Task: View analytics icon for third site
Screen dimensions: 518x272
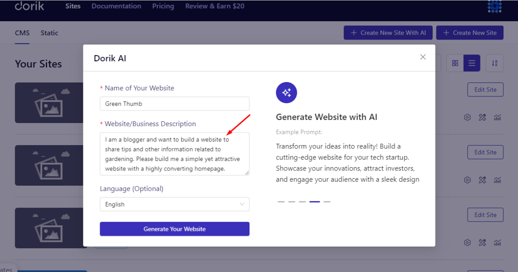Action: pyautogui.click(x=498, y=243)
